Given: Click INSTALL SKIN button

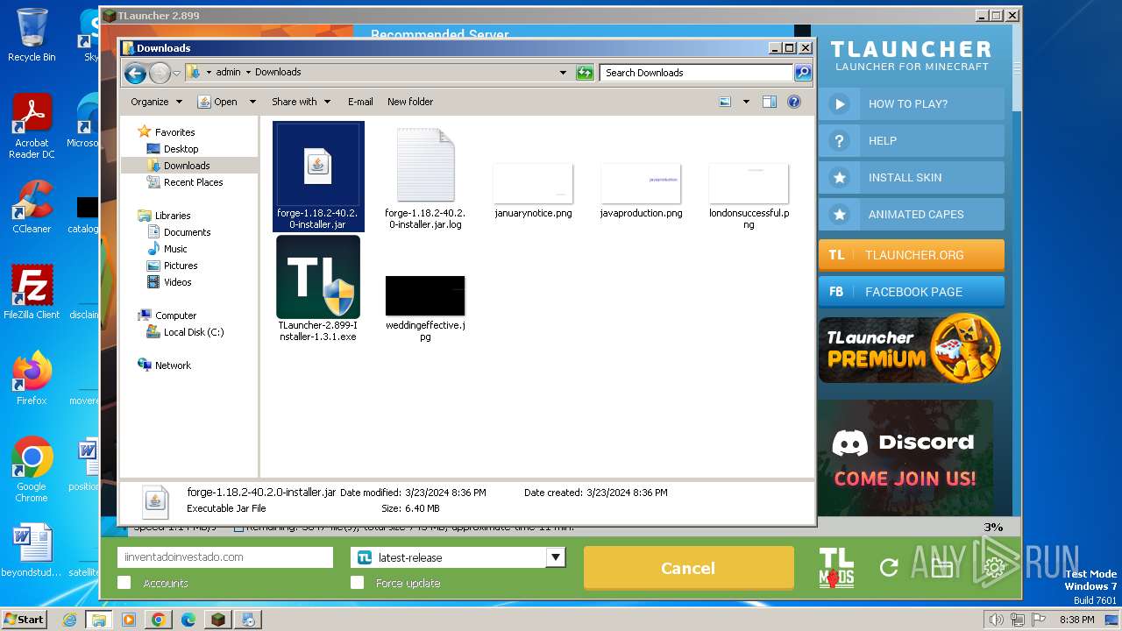Looking at the screenshot, I should (x=912, y=177).
